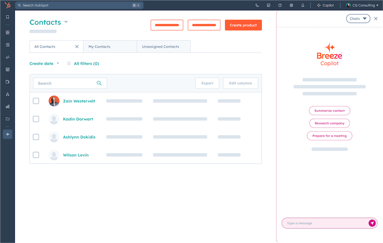Expand the Contacts title dropdown
Viewport: 383px width, 243px height.
coord(66,22)
